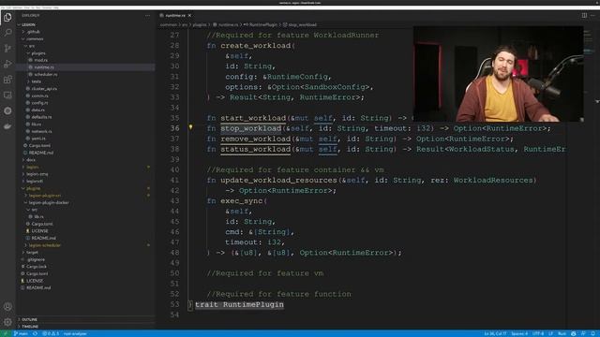600x337 pixels.
Task: Click the lightbulb code action on line 36
Action: click(x=190, y=127)
